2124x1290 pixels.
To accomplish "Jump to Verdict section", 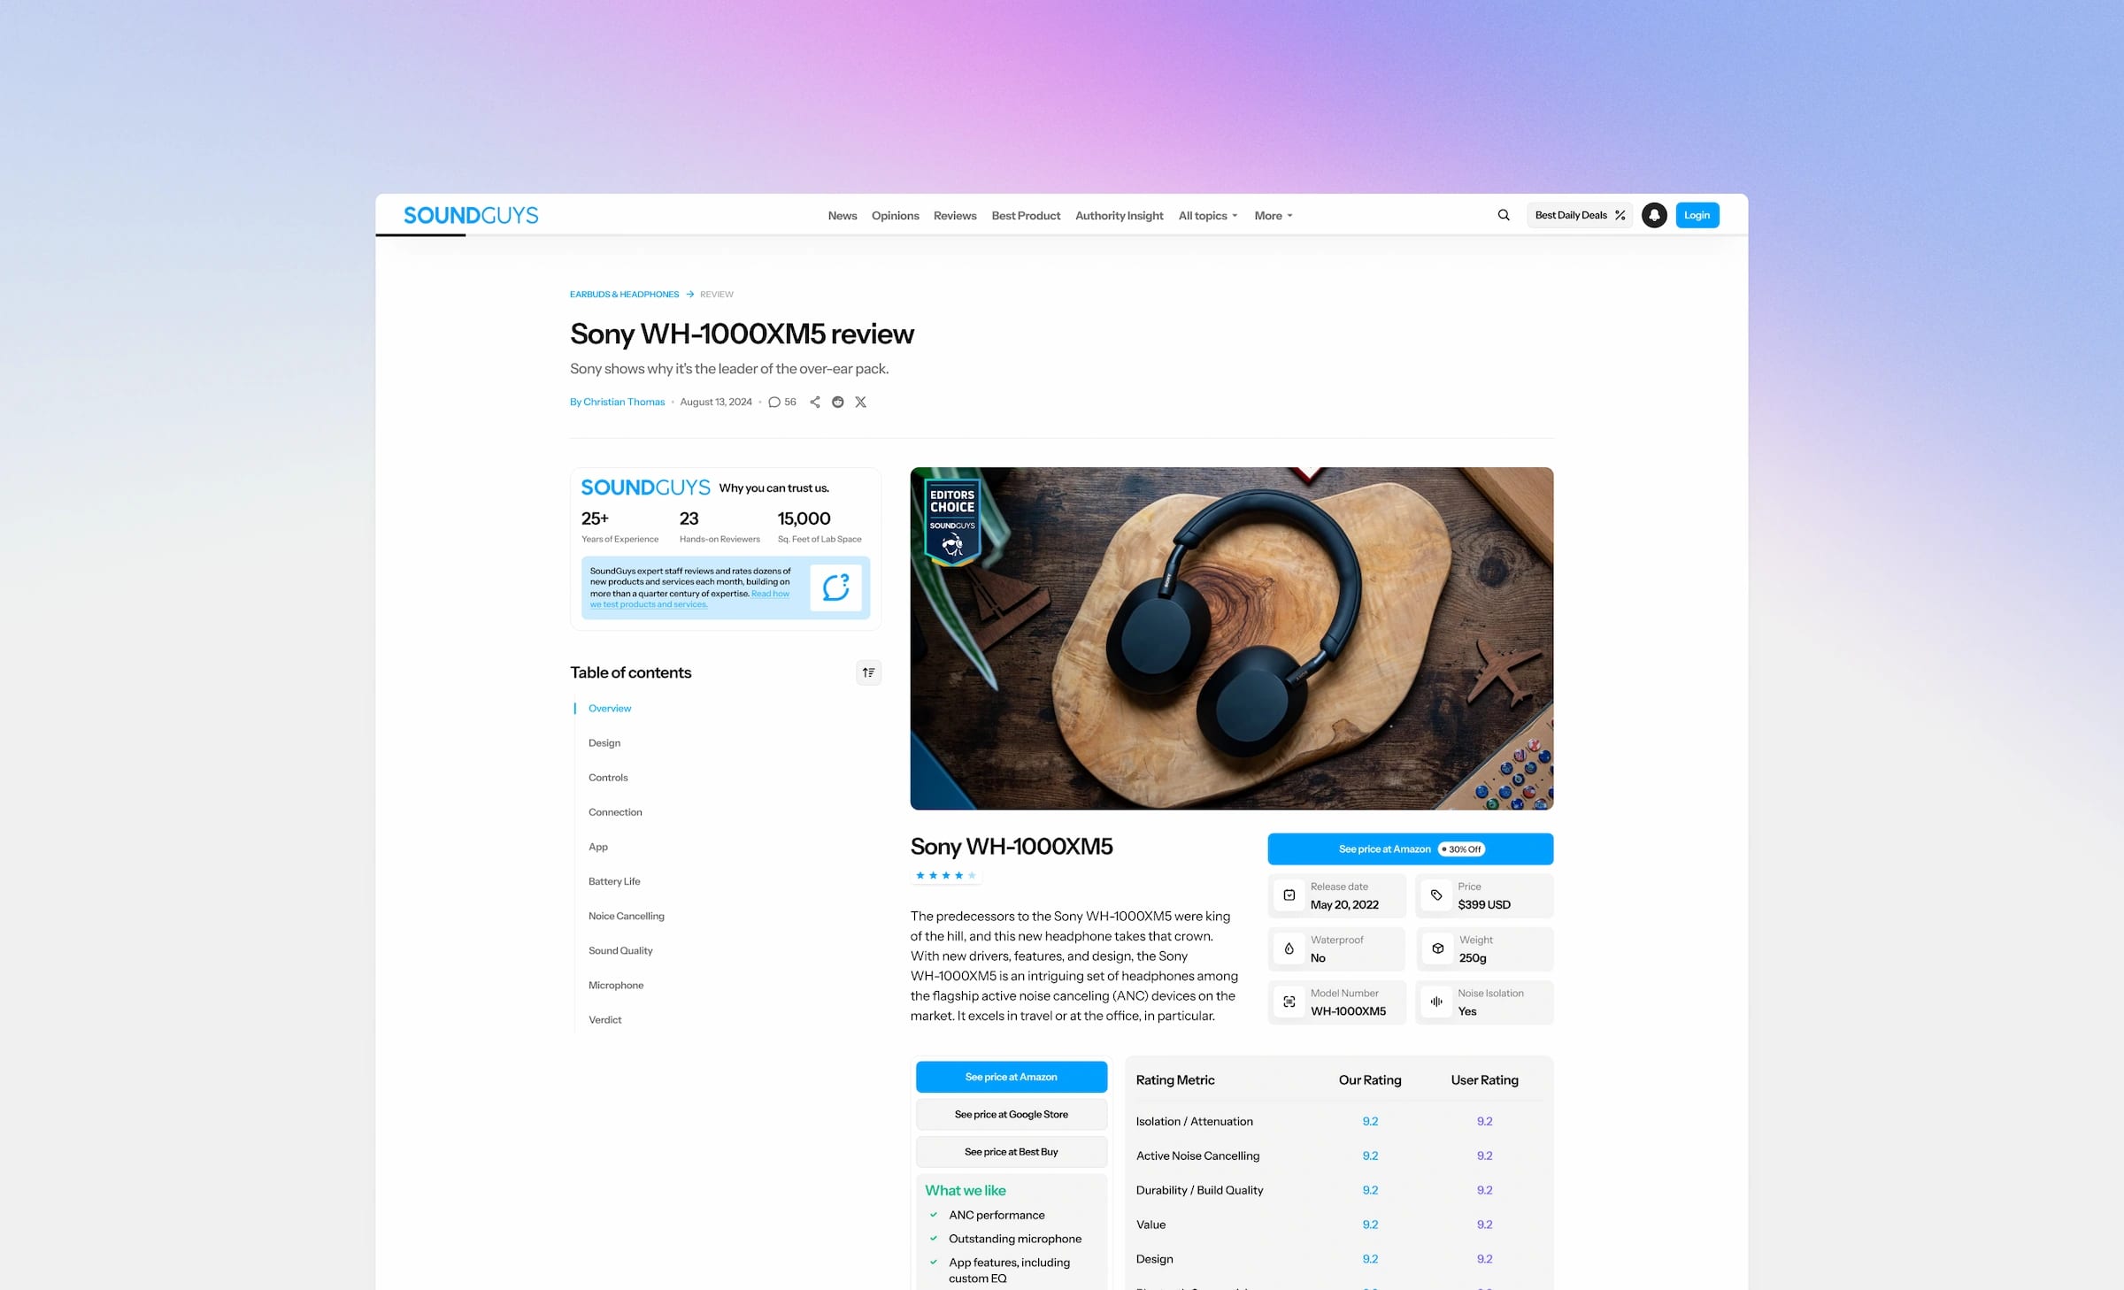I will pos(605,1019).
